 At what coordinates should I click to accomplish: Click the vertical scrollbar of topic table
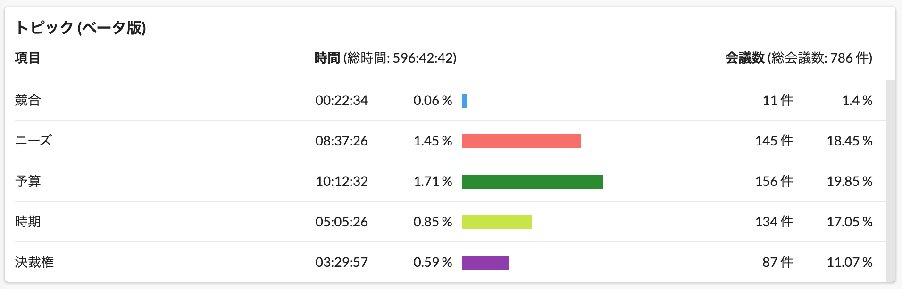[891, 181]
